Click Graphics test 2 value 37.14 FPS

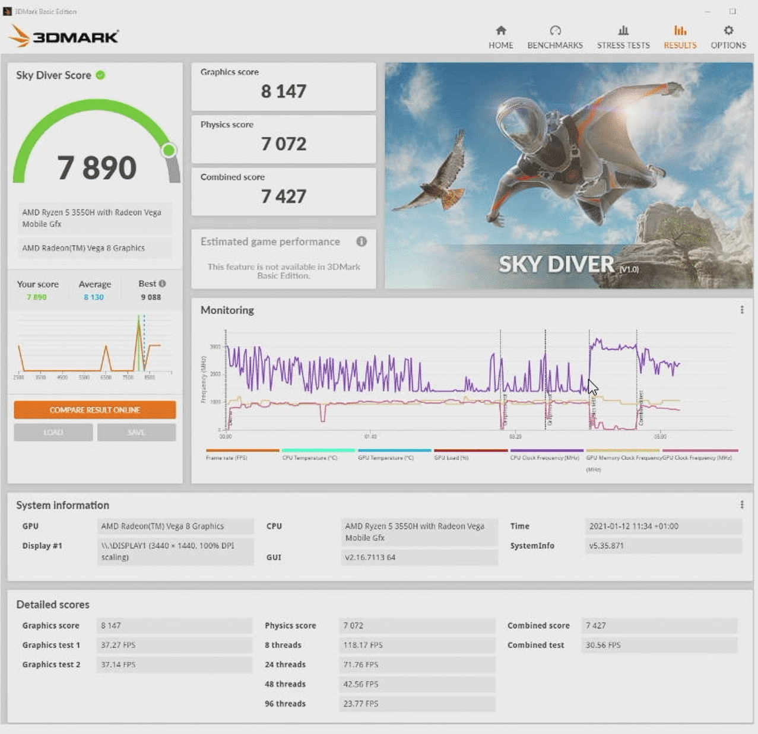point(175,665)
